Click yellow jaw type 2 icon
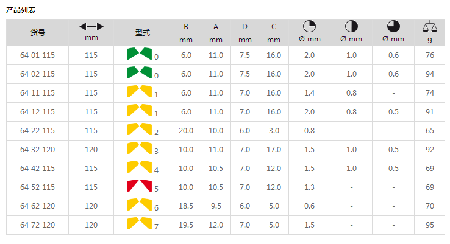The height and width of the screenshot is (244, 450). point(139,129)
